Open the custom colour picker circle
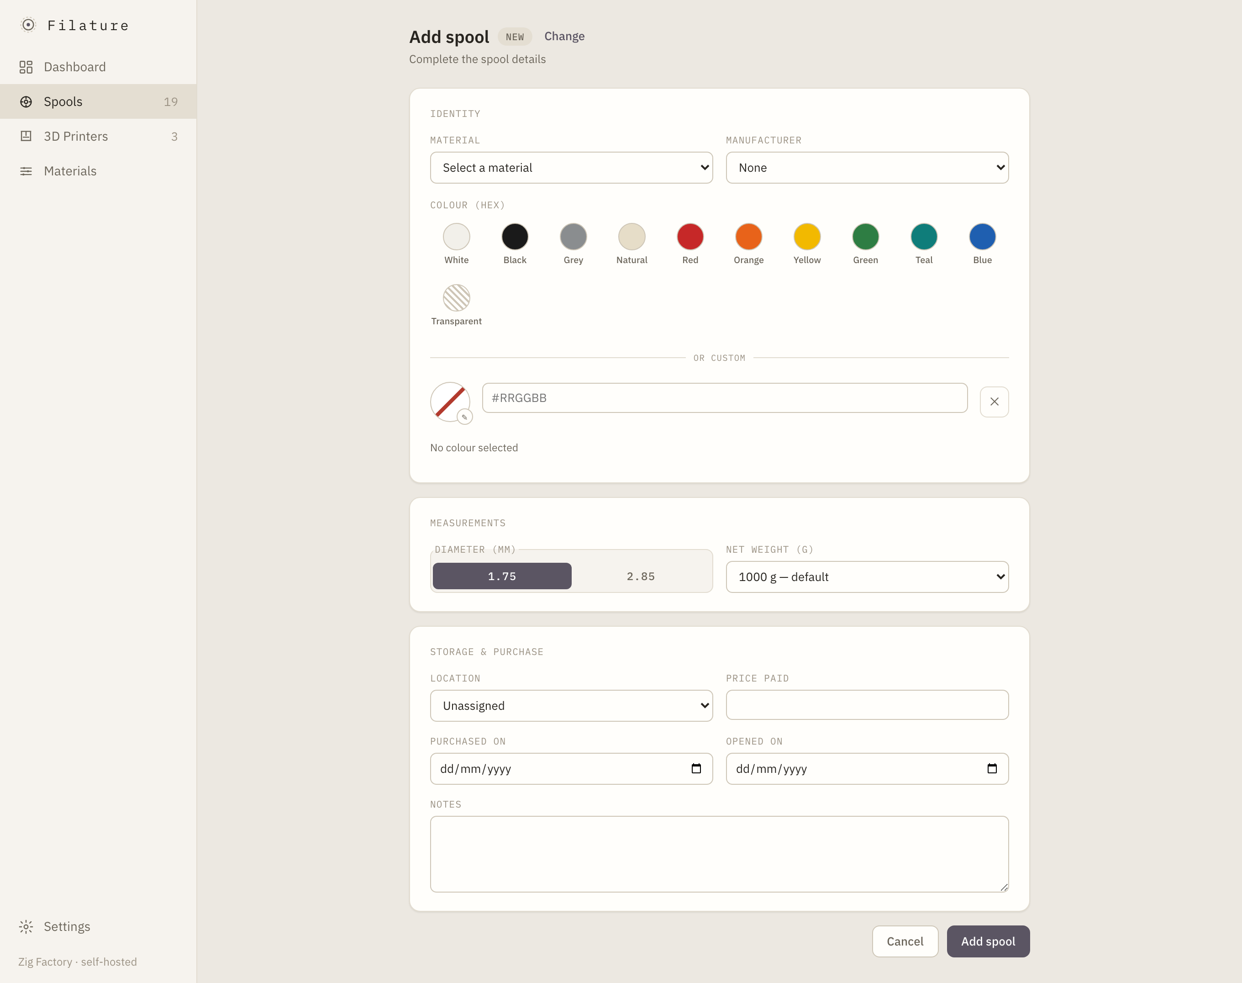This screenshot has width=1242, height=983. tap(450, 402)
